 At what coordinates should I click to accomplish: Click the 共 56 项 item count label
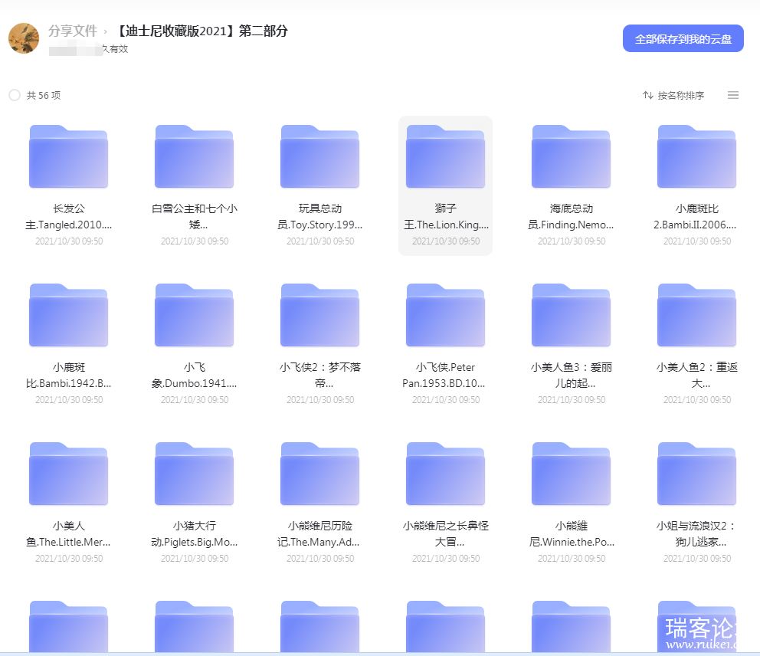pos(44,96)
